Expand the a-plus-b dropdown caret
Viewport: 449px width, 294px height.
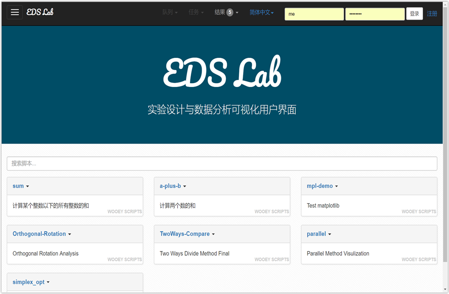pos(185,186)
